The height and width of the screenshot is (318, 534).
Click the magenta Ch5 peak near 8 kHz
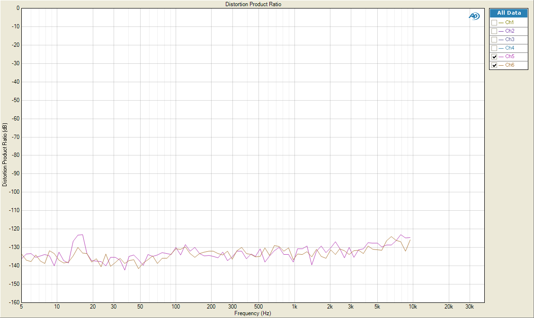pos(401,235)
